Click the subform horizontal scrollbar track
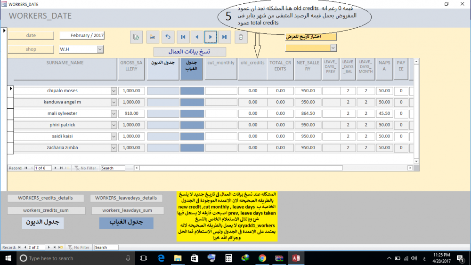This screenshot has height=265, width=471. pos(268,168)
